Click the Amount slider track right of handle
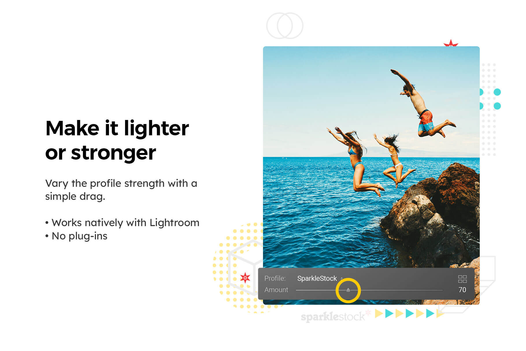The width and height of the screenshot is (526, 351). 397,290
